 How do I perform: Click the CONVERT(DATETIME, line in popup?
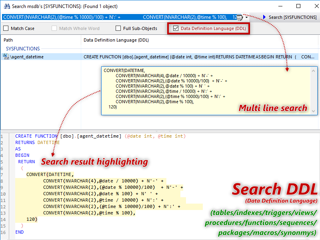[x=124, y=70]
